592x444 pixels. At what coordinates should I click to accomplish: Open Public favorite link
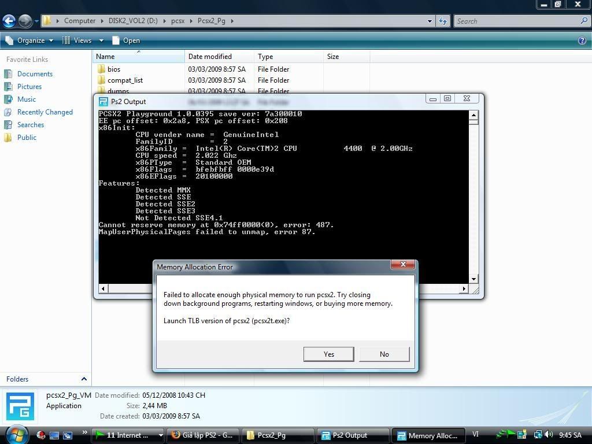pos(27,138)
